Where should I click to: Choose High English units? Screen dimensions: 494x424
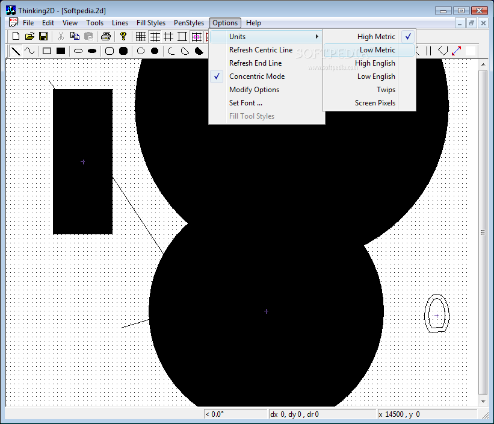point(369,63)
